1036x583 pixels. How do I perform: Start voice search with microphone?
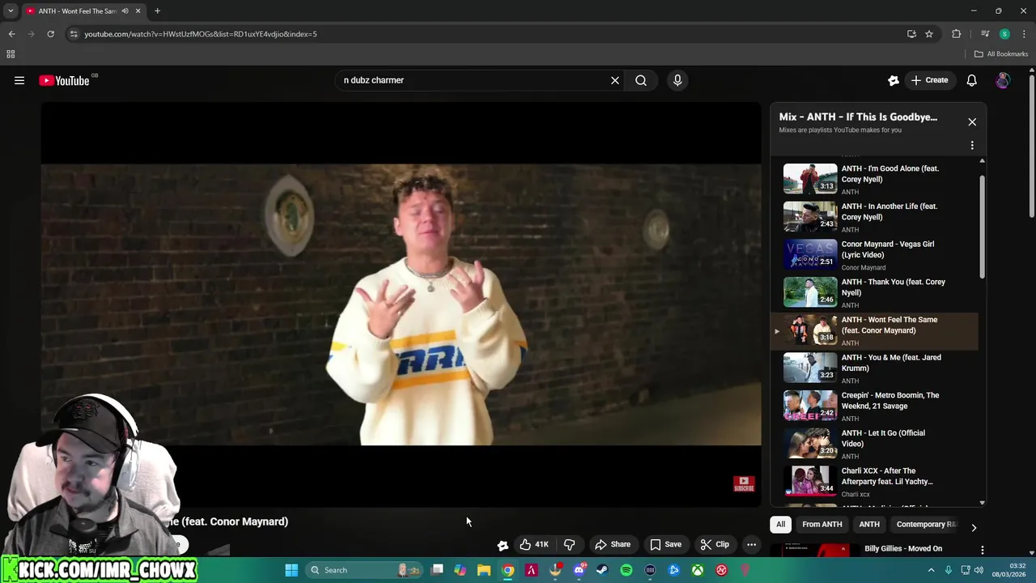[677, 80]
